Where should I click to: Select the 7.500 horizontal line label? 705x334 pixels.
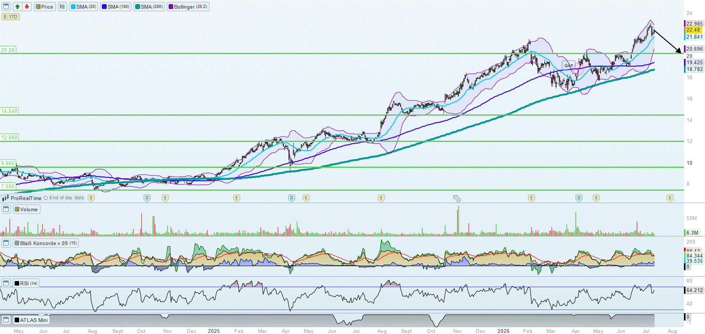pyautogui.click(x=8, y=186)
